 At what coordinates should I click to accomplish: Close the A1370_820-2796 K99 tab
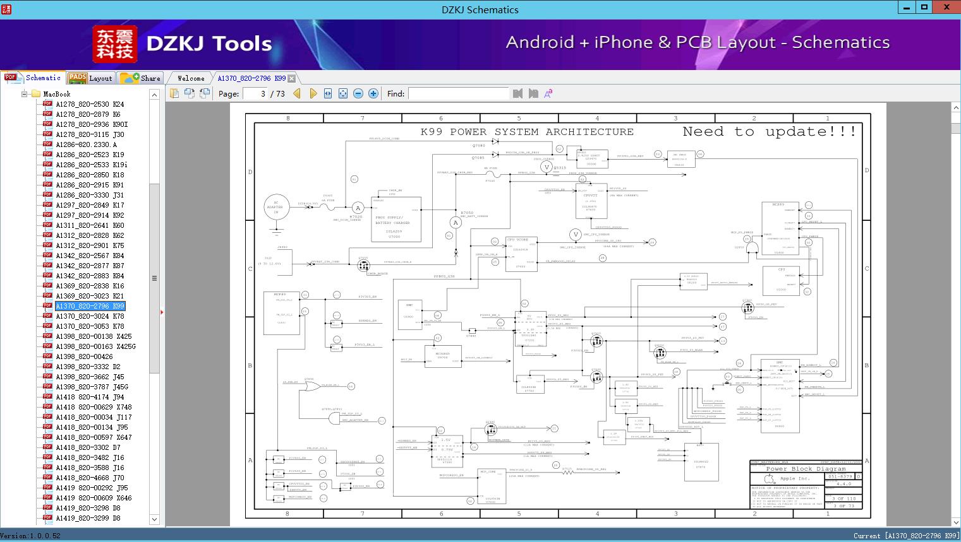291,79
